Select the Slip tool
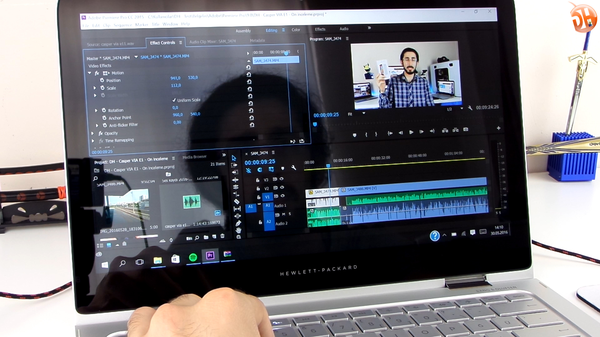This screenshot has width=600, height=337. click(x=237, y=208)
